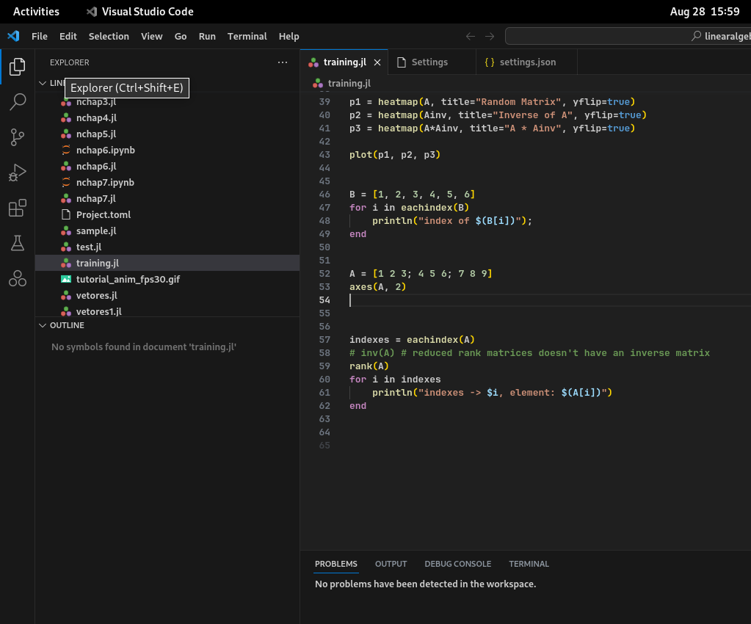Switch to the OUTPUT panel
The image size is (751, 624).
(391, 564)
